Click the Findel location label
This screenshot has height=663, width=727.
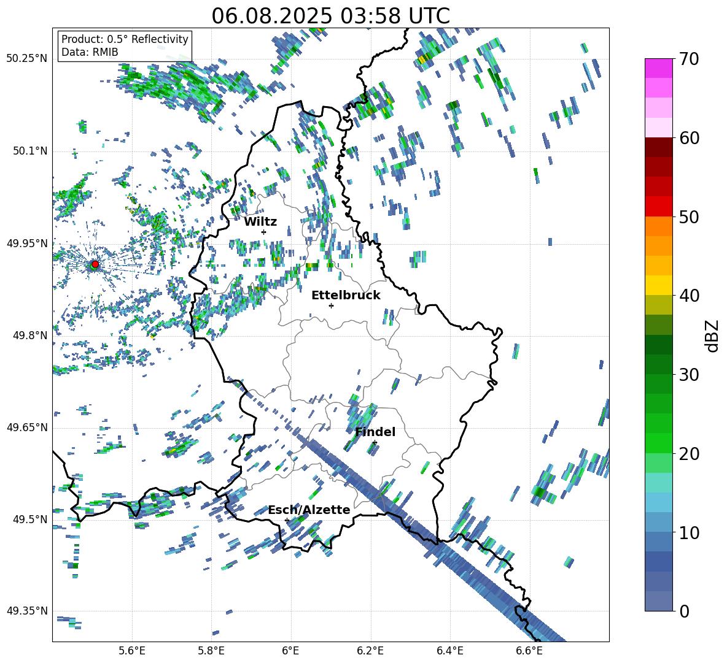(375, 432)
